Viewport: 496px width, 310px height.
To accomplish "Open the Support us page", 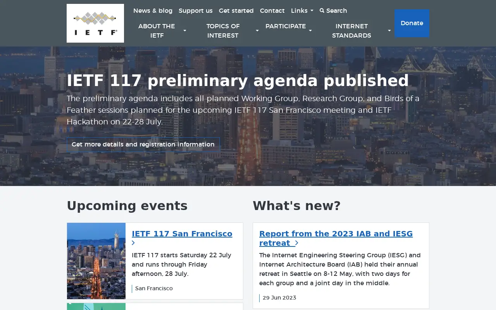I will click(196, 11).
